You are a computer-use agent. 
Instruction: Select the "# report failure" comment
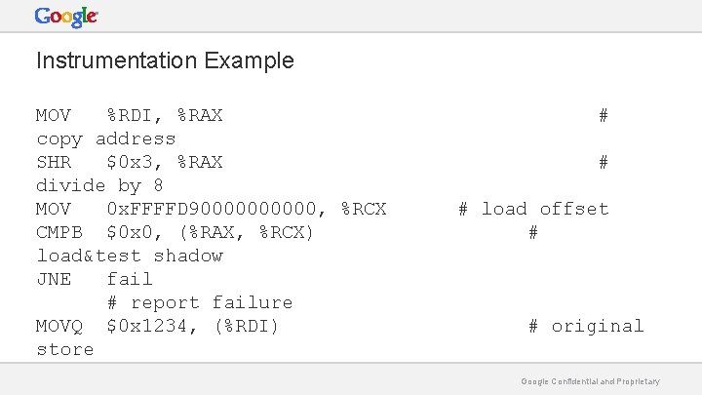pyautogui.click(x=200, y=302)
